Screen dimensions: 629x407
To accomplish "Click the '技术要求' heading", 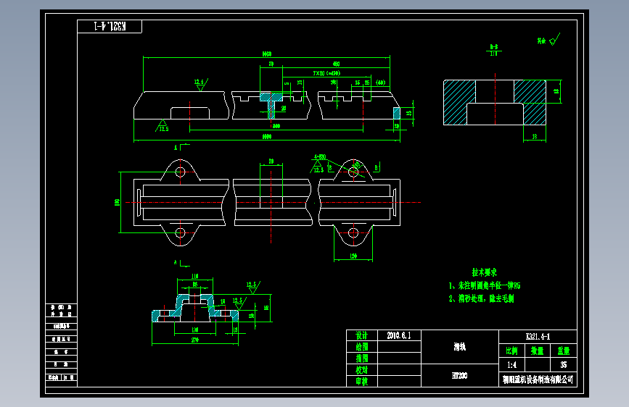I will coord(484,272).
